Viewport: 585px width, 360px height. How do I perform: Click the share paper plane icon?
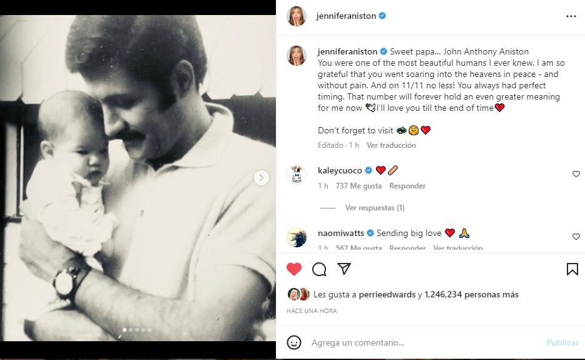pos(343,269)
